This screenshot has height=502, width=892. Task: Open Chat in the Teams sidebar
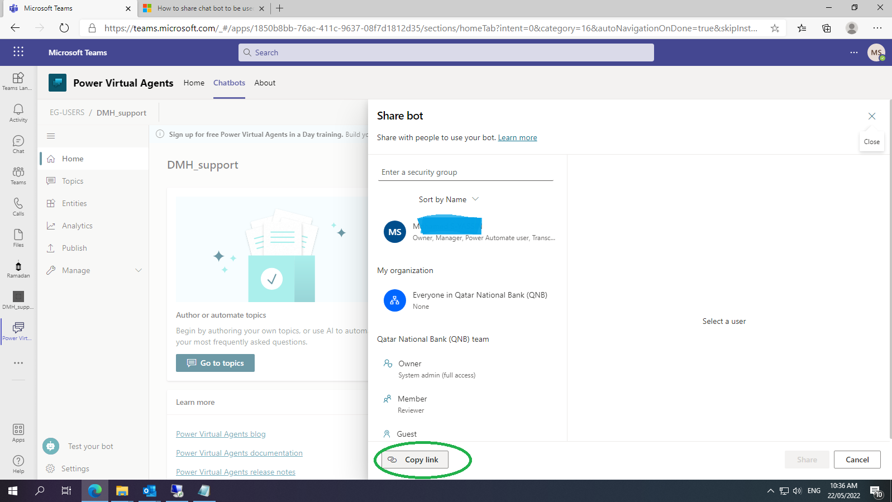[x=18, y=144]
